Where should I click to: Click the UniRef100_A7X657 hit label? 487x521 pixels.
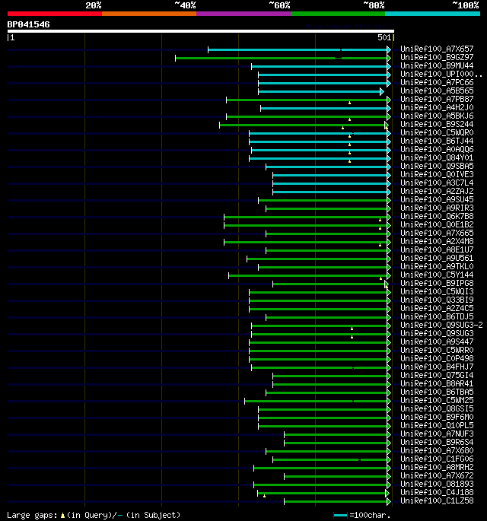pos(437,49)
